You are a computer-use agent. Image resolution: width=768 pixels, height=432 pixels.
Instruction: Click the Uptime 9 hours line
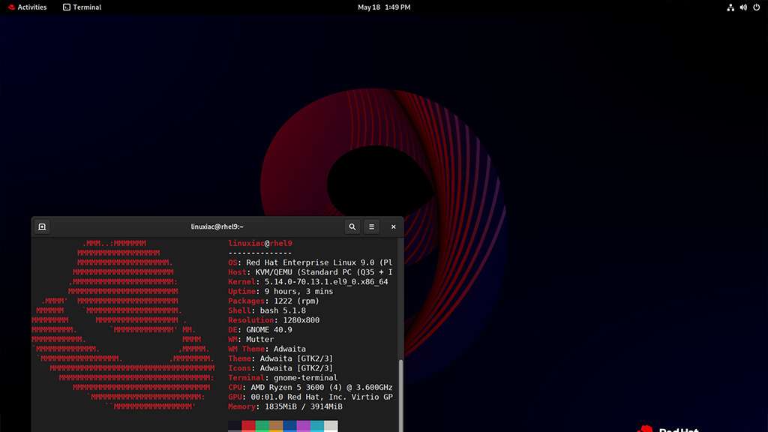pyautogui.click(x=280, y=292)
